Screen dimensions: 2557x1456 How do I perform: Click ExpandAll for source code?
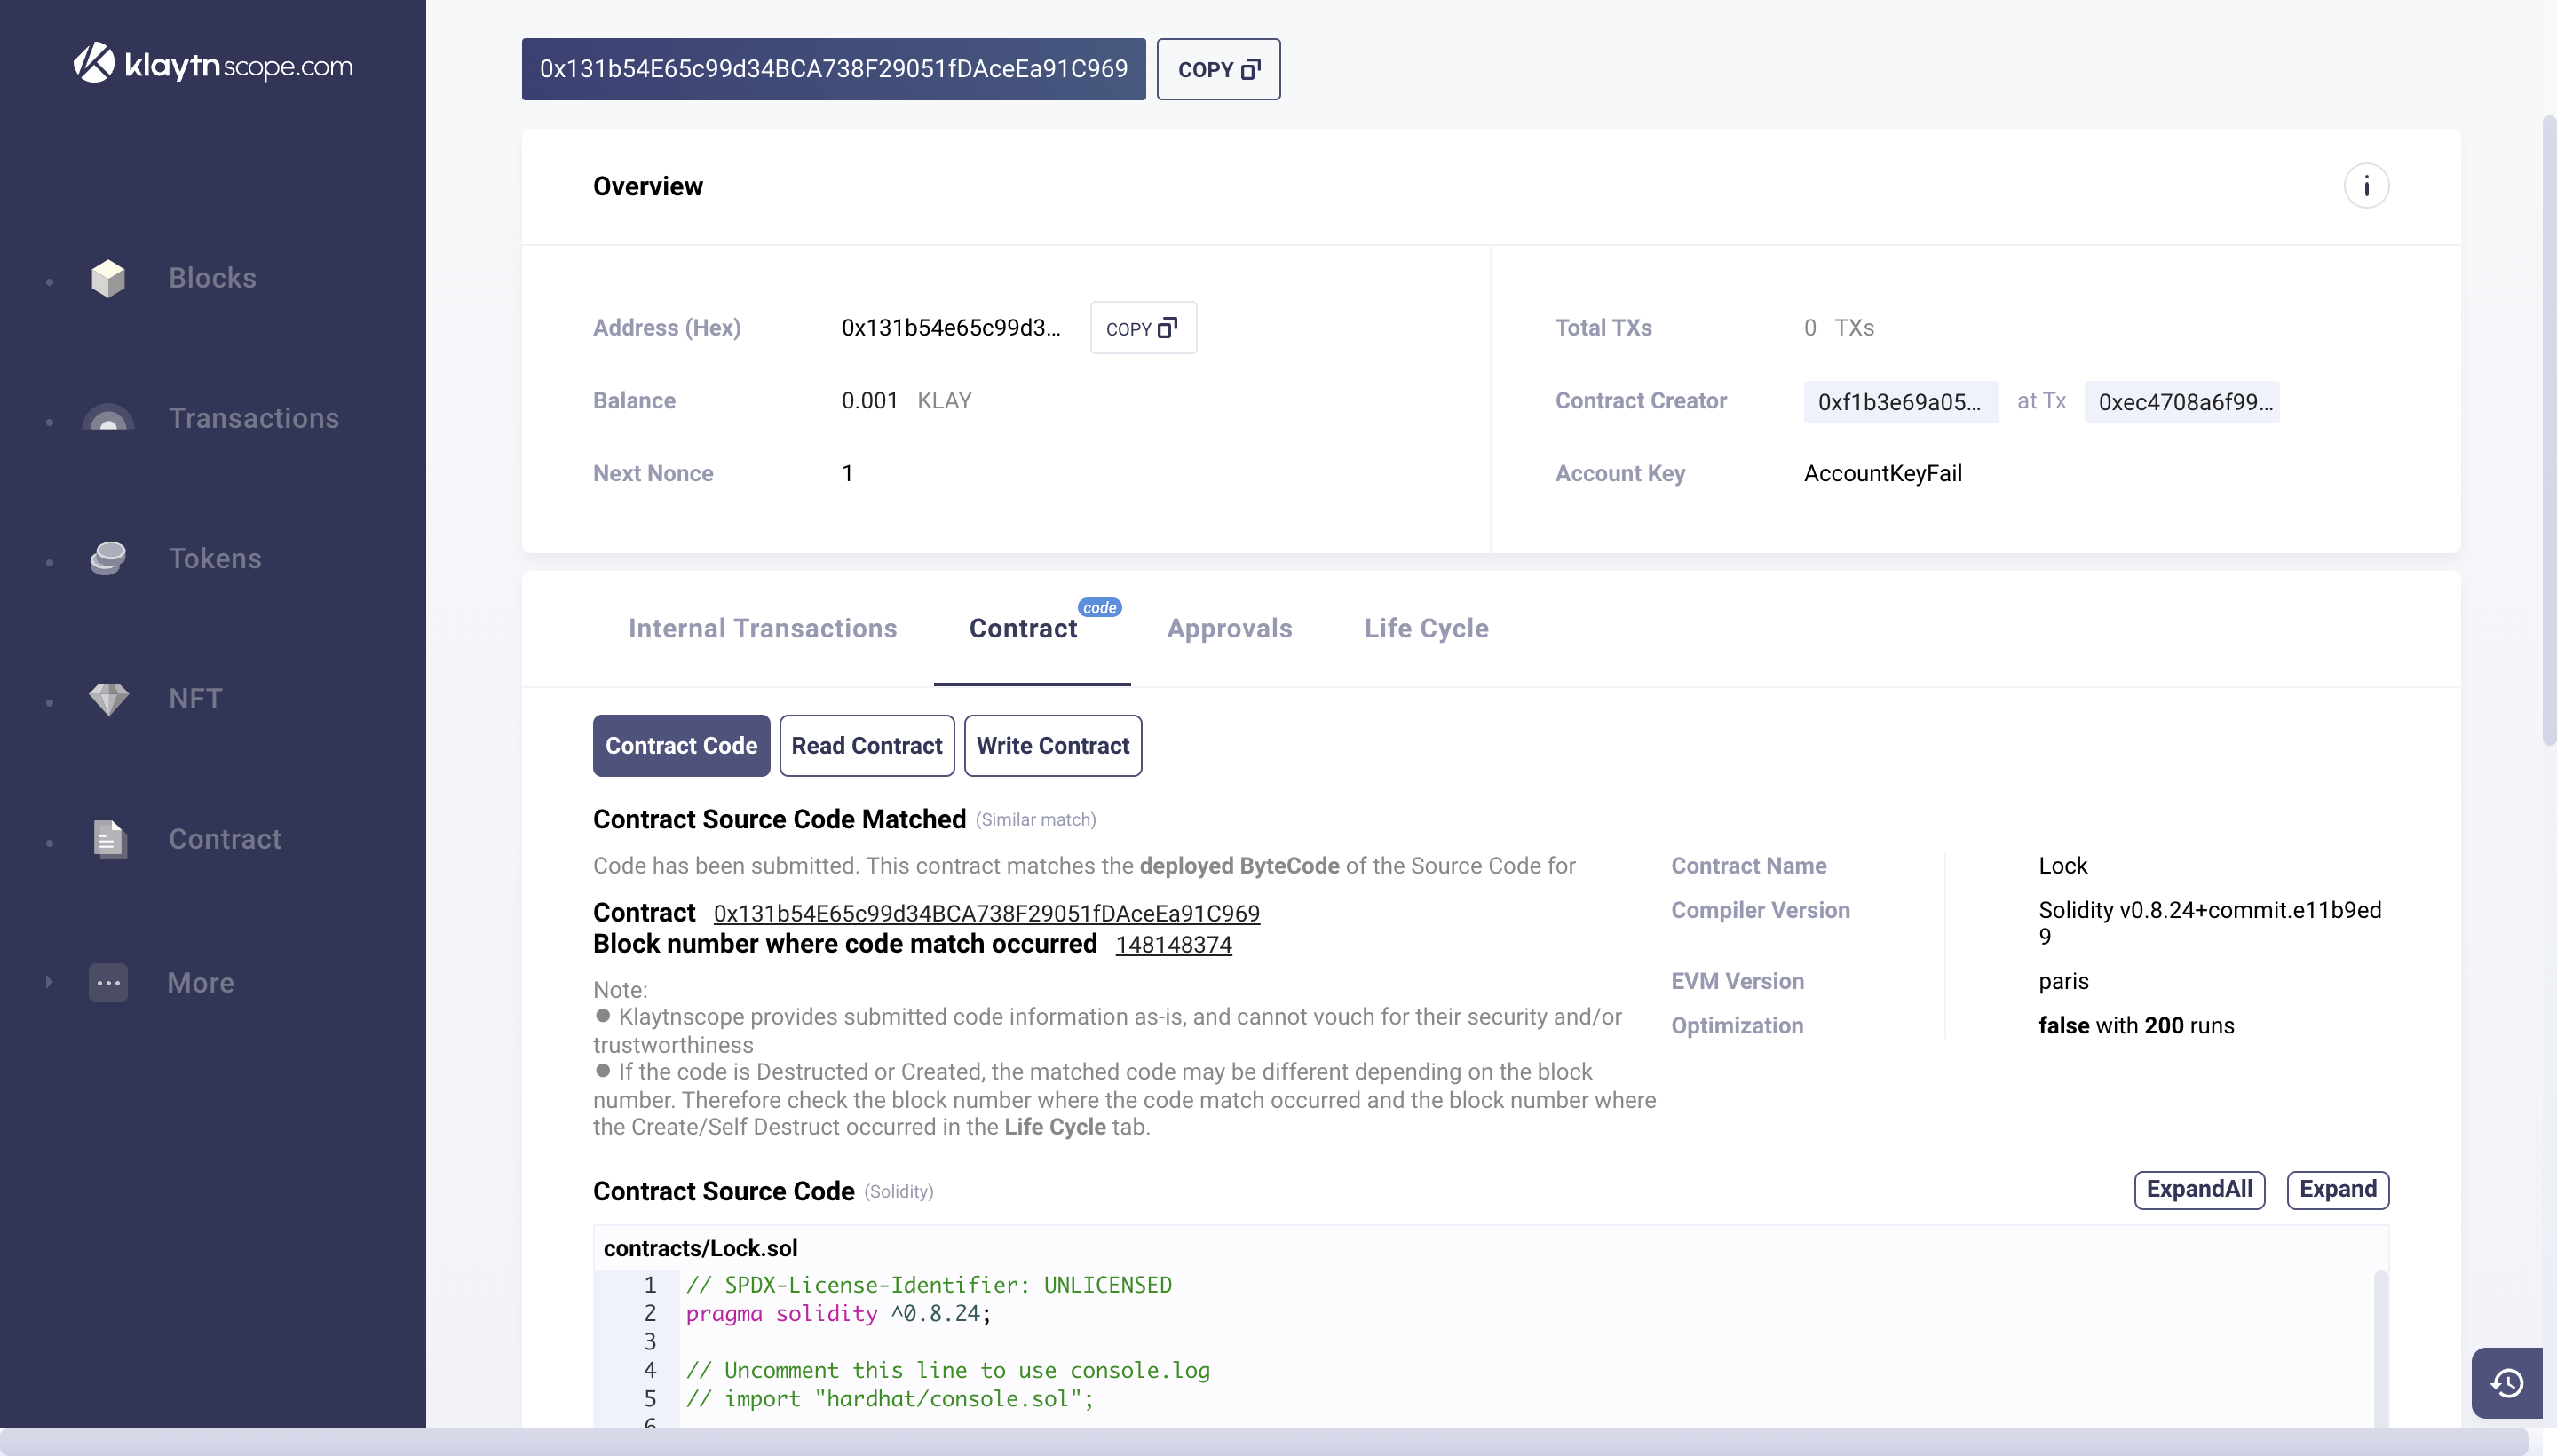click(x=2198, y=1189)
